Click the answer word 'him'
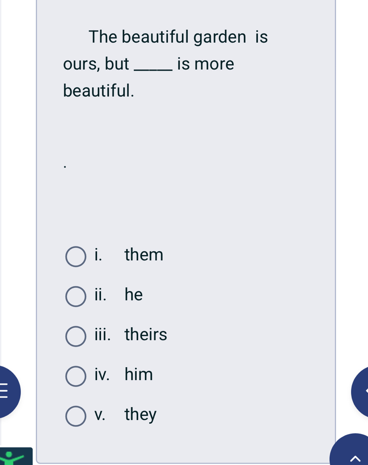This screenshot has width=368, height=465. [x=138, y=374]
